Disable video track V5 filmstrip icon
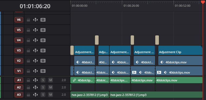The height and width of the screenshot is (100, 206). point(43,30)
